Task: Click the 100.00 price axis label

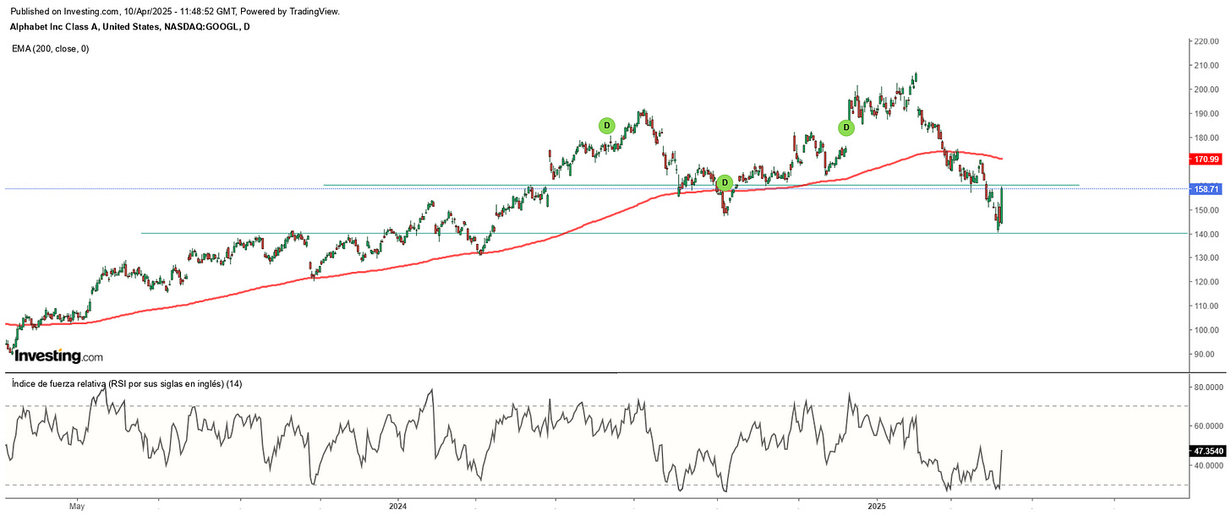Action: pos(1206,330)
